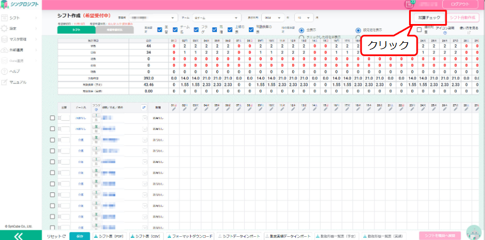This screenshot has width=485, height=240.
Task: Click シフトを職員へ展開 button
Action: 440,235
